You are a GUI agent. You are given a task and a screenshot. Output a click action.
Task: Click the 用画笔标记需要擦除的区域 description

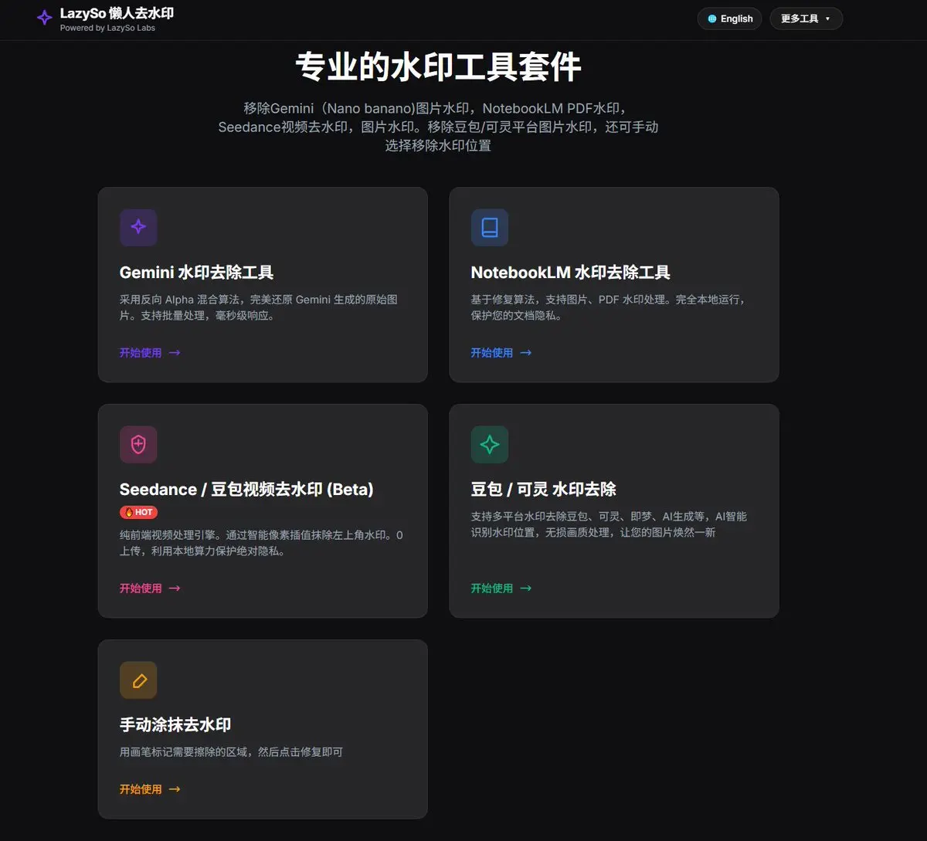(231, 752)
